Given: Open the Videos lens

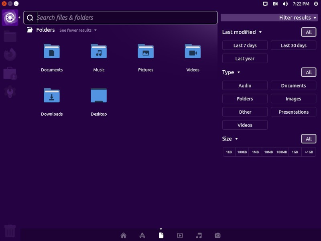Looking at the screenshot, I should [180, 235].
